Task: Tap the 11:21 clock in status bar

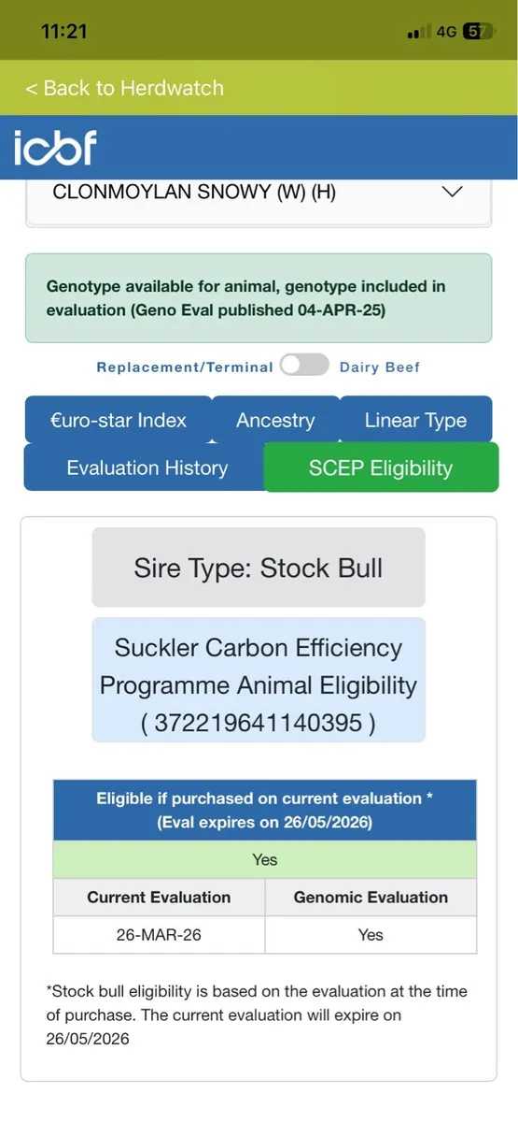Action: coord(64,31)
